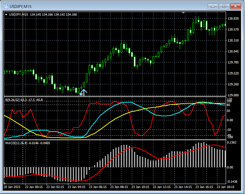Viewport: 245px width, 194px height.
Task: Click the MACD 0.2362 scale value
Action: tap(232, 143)
